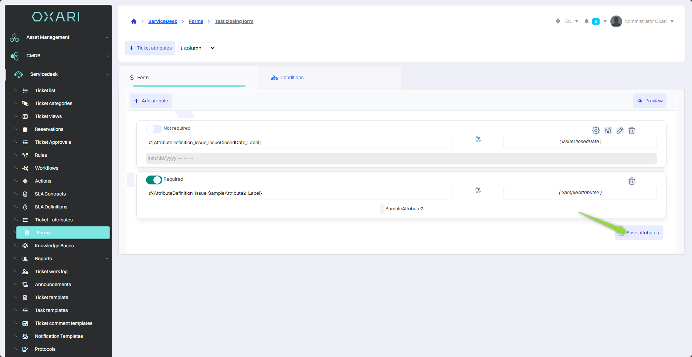Click the Preview button
Image resolution: width=692 pixels, height=357 pixels.
(x=650, y=101)
